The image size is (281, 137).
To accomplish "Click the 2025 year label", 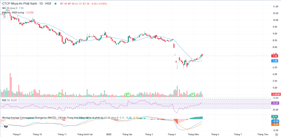I will click(x=109, y=134).
